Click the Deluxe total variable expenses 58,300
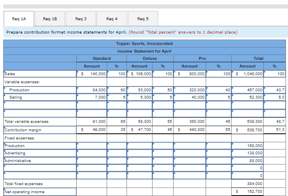This screenshot has height=196, width=288. point(140,122)
